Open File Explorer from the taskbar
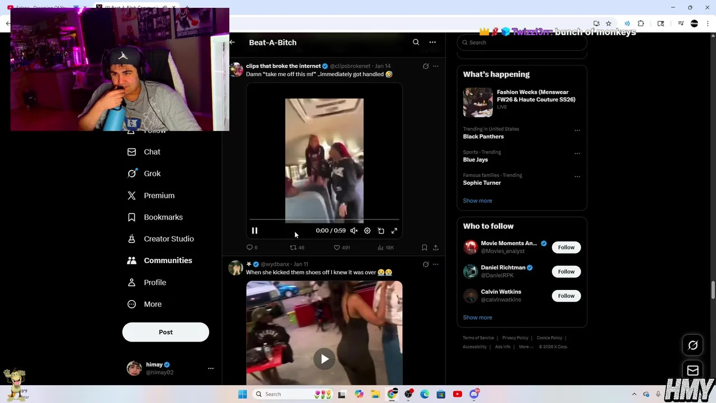The image size is (716, 403). 375,394
